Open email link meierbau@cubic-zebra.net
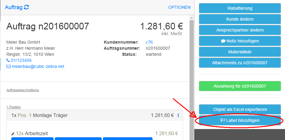The width and height of the screenshot is (285, 140). (x=38, y=66)
